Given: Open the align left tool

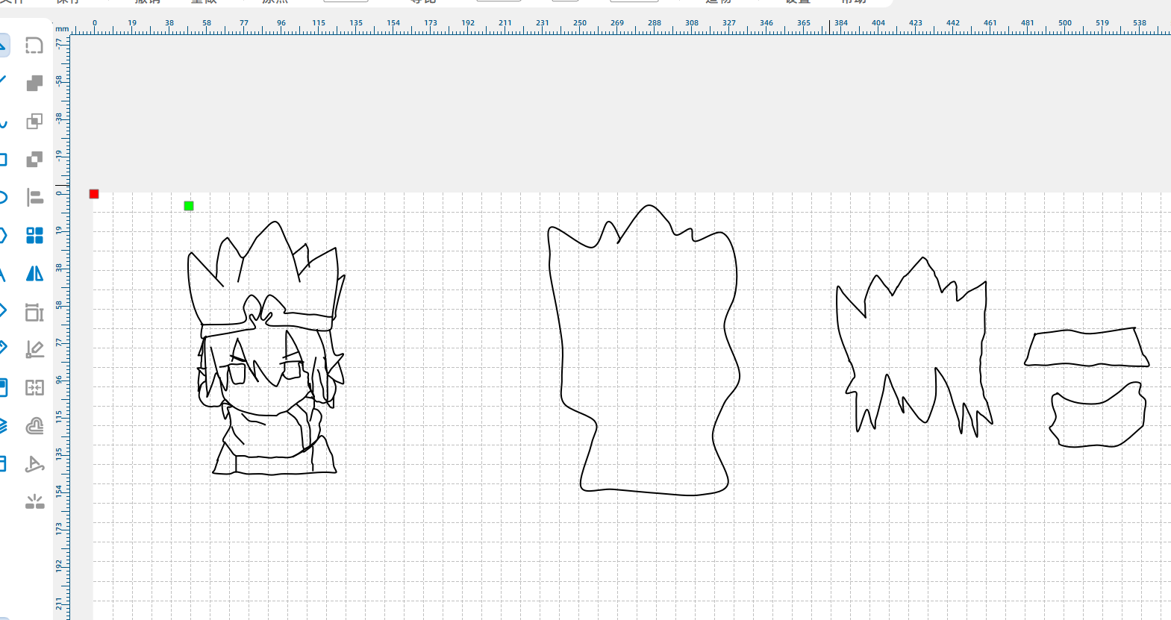Looking at the screenshot, I should click(x=34, y=198).
